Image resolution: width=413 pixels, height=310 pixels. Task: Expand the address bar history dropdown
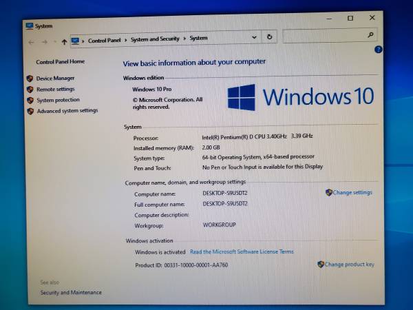(x=254, y=37)
